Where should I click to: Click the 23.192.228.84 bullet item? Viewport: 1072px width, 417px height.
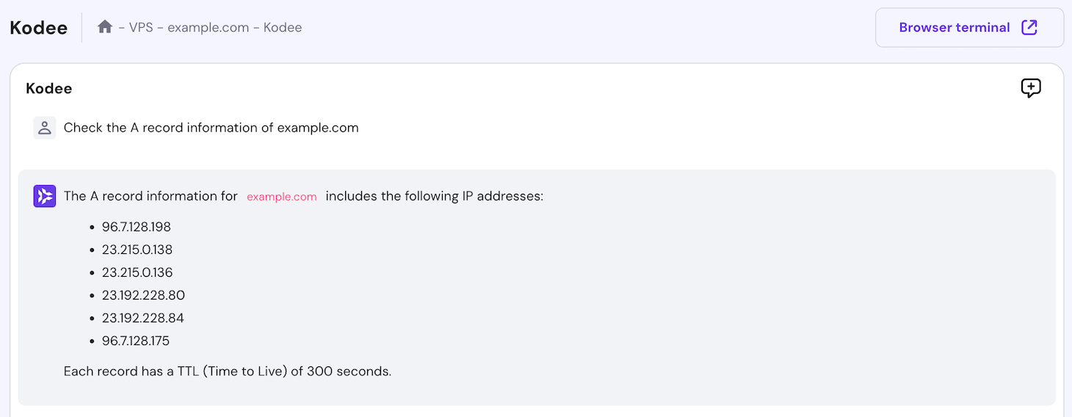pyautogui.click(x=143, y=318)
